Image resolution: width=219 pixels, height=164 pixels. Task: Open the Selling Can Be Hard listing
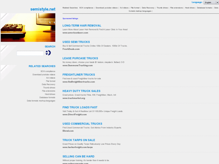click(78, 156)
